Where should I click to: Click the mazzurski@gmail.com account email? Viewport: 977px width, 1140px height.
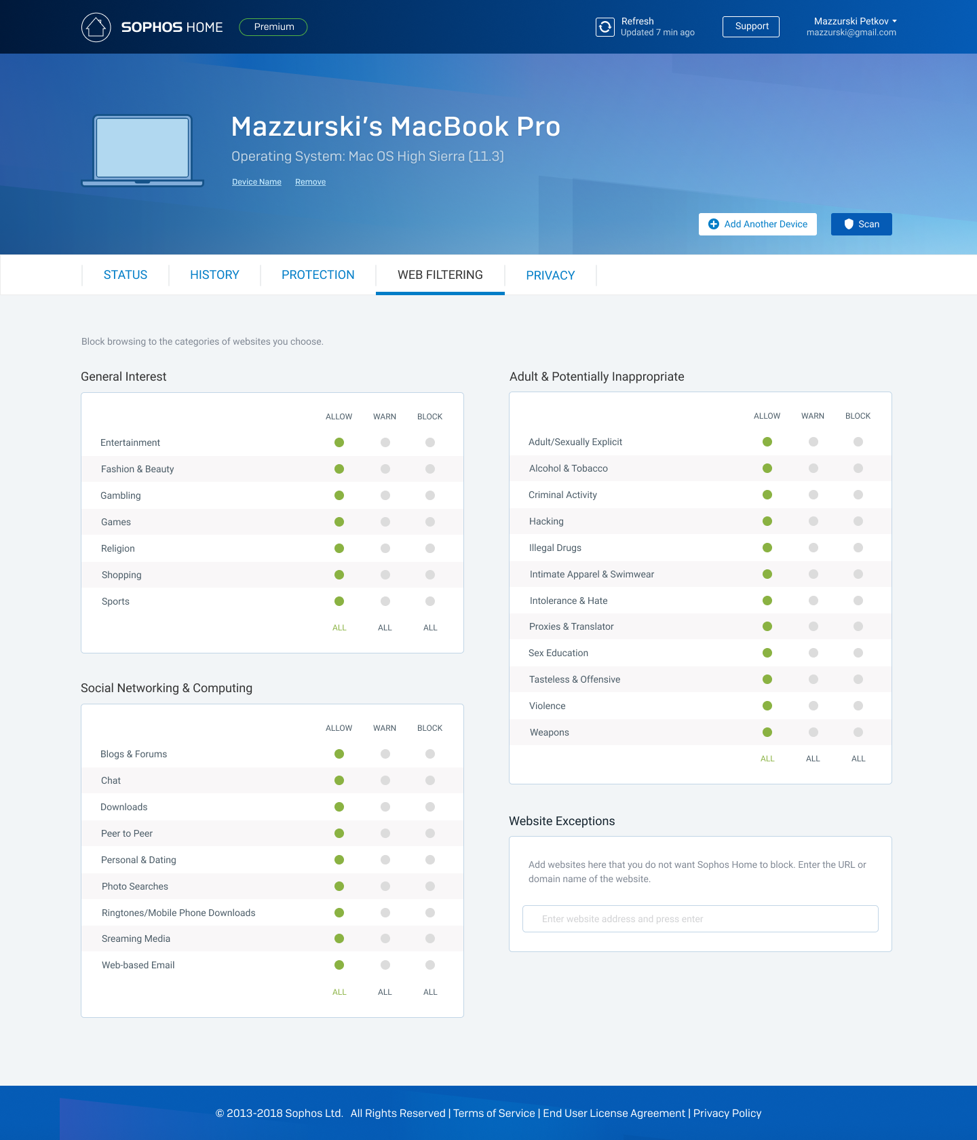851,33
